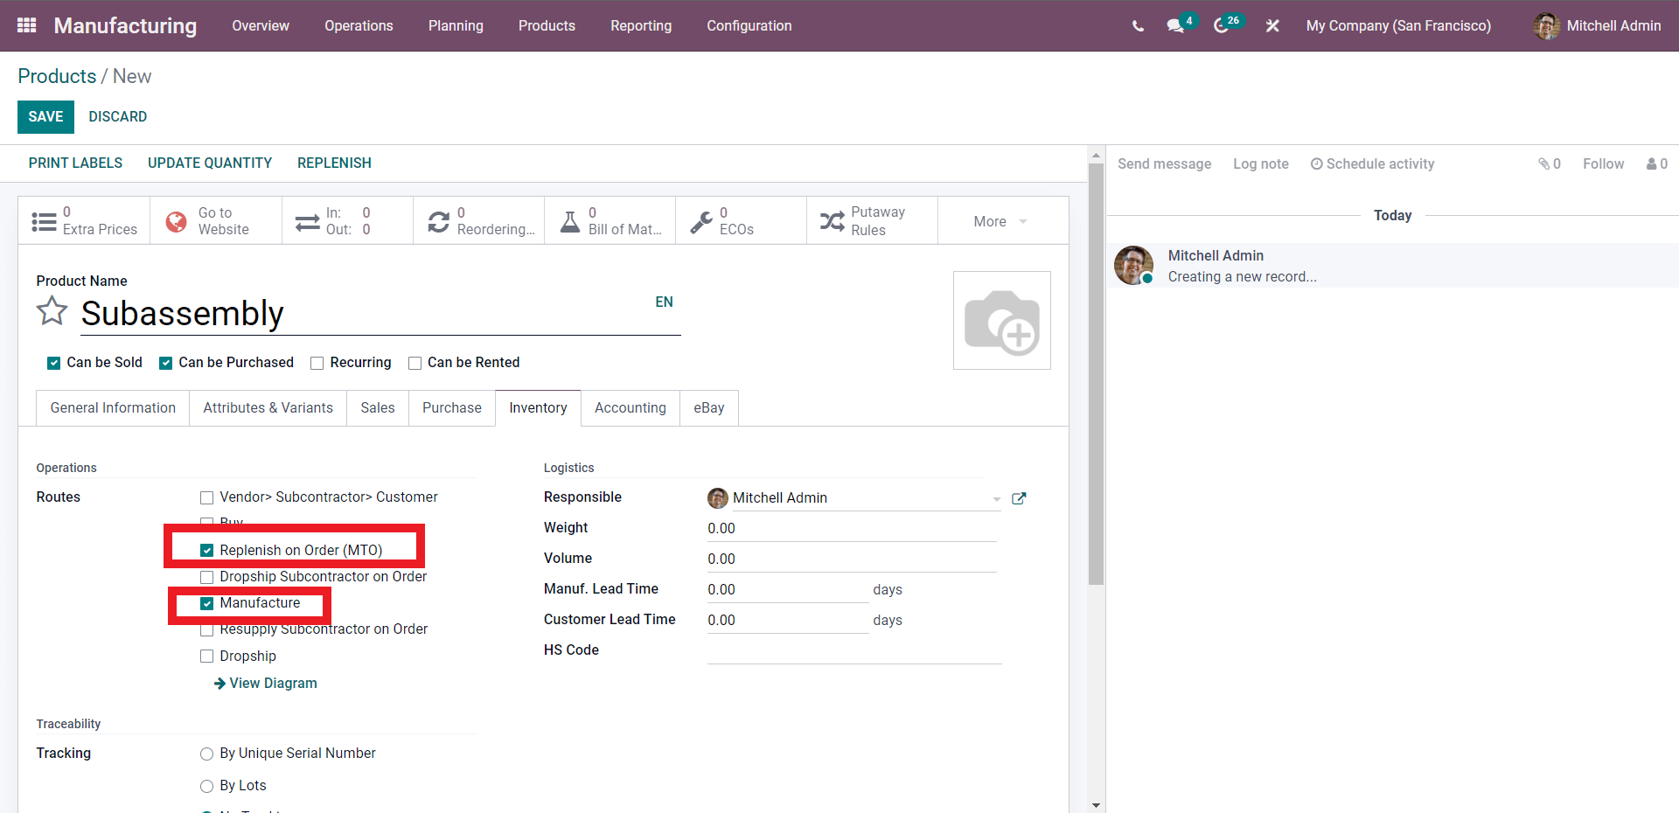Open Responsible external link icon
The width and height of the screenshot is (1679, 813).
[x=1019, y=498]
